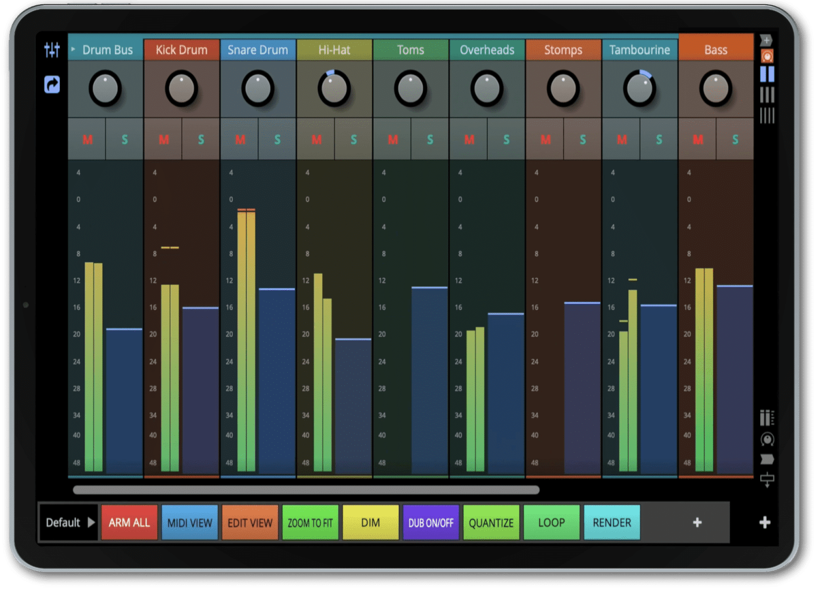Switch to MIDI VIEW

pyautogui.click(x=190, y=523)
